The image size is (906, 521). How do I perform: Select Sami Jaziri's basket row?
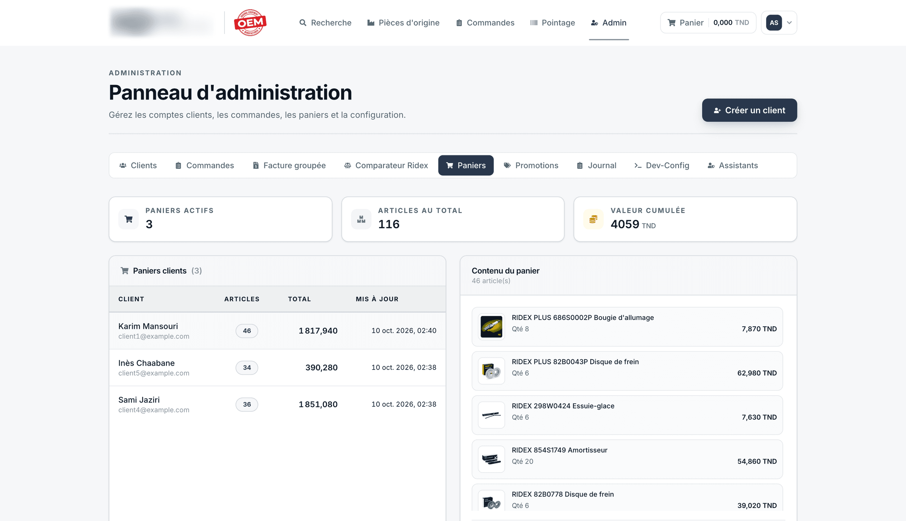click(x=277, y=404)
